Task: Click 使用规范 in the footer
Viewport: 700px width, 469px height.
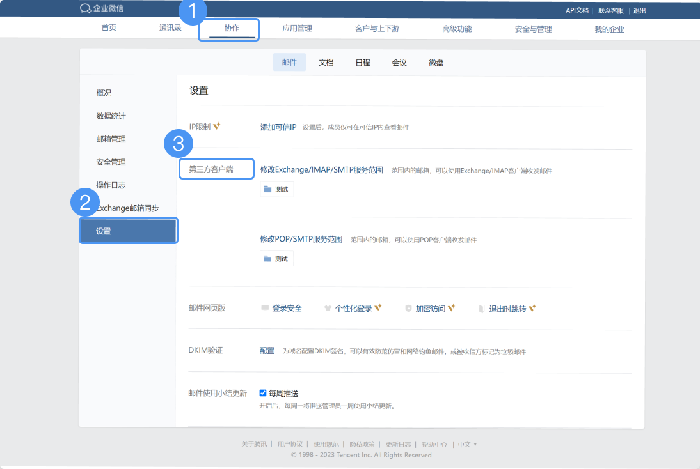Action: (326, 444)
